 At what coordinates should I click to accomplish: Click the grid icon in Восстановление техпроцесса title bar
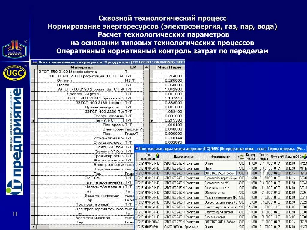pos(35,62)
